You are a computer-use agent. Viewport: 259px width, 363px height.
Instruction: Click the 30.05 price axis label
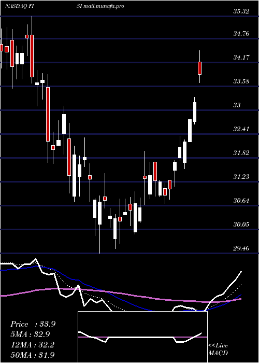coord(241,225)
